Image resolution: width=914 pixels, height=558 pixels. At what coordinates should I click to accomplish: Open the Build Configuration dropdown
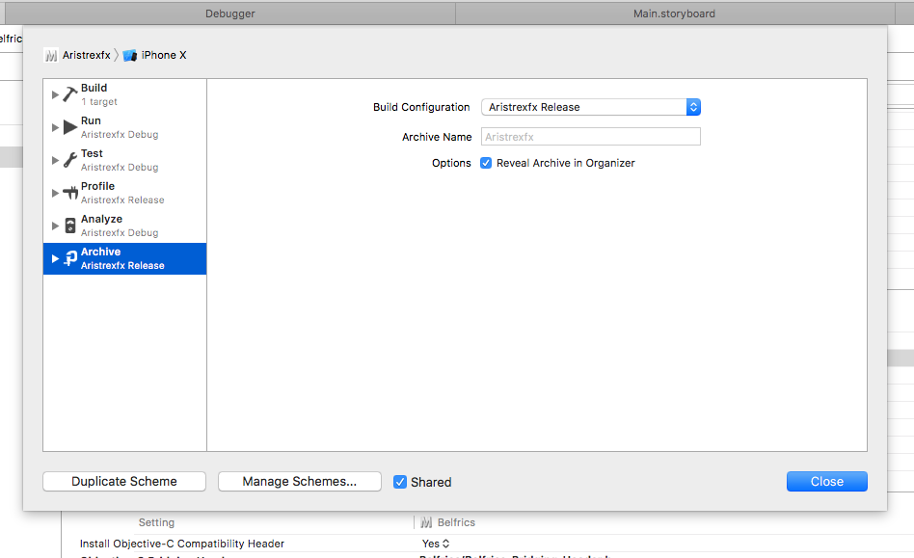tap(590, 107)
